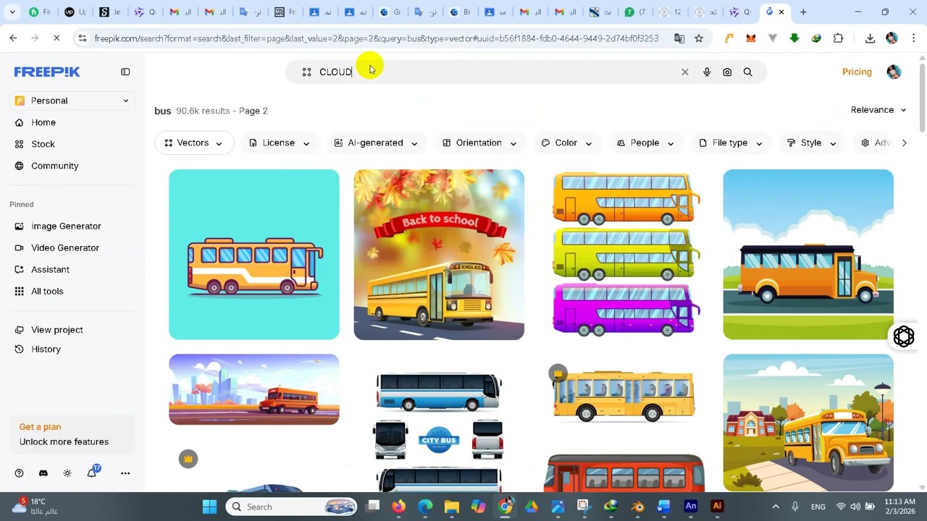Open the AI-generated filter dropdown

(x=376, y=143)
